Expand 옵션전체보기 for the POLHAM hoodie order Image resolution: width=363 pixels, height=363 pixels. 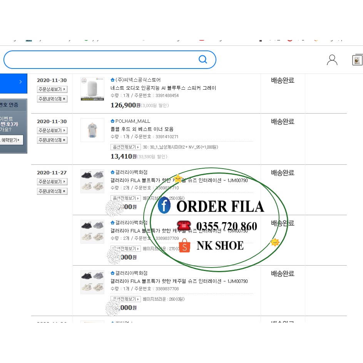click(x=125, y=147)
